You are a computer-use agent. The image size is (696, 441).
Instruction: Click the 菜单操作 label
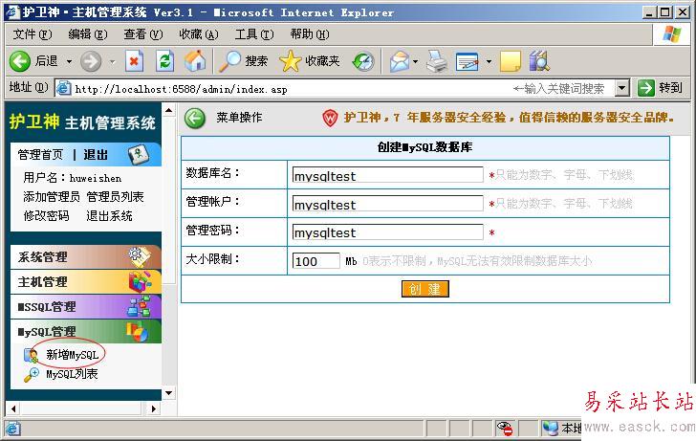click(239, 118)
